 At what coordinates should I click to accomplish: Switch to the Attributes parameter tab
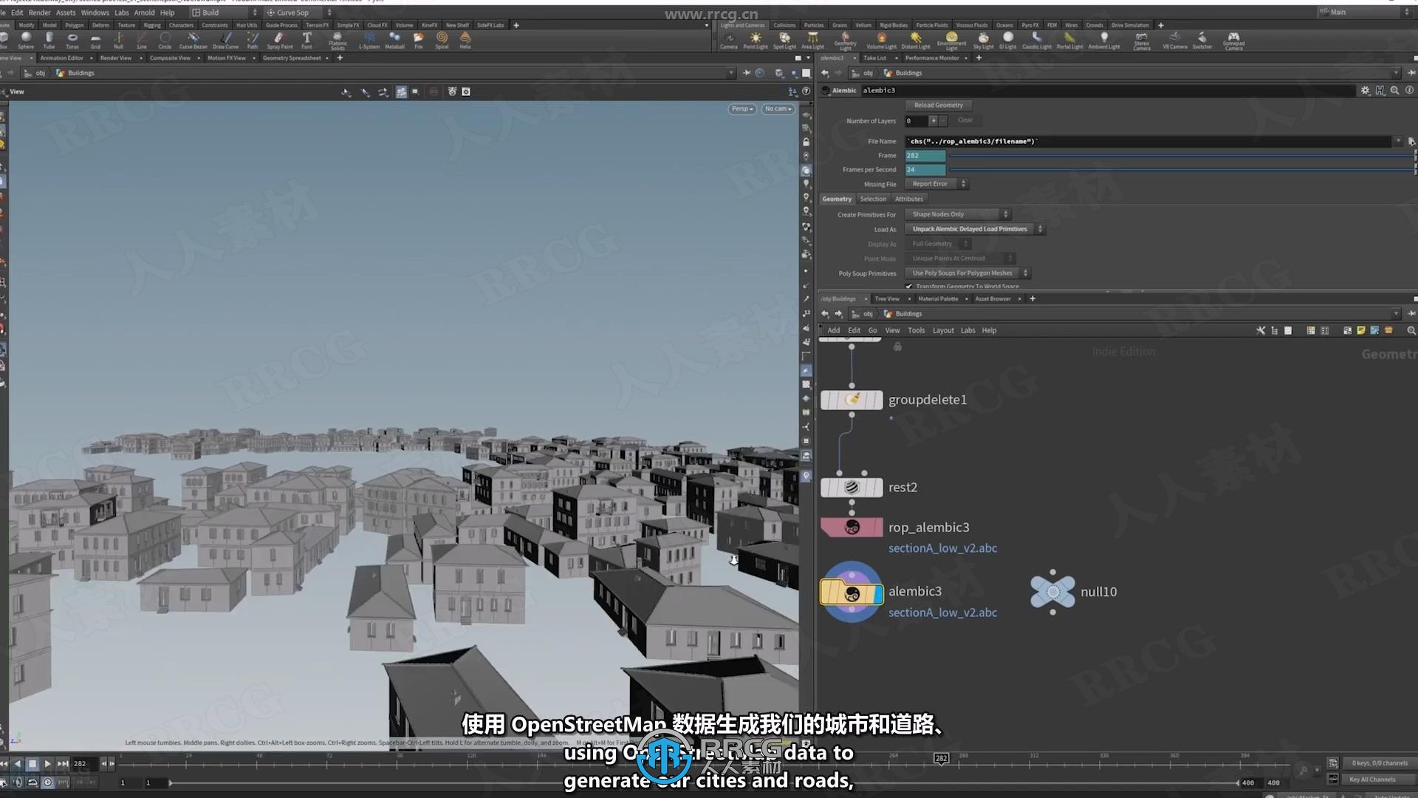click(x=909, y=199)
